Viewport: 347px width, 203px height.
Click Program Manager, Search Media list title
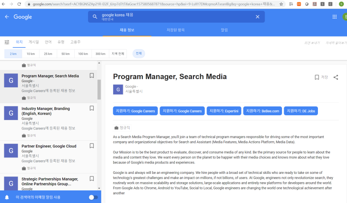coord(50,76)
